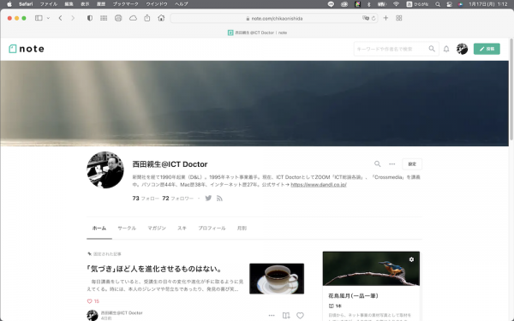Open the RSS feed icon

click(219, 199)
